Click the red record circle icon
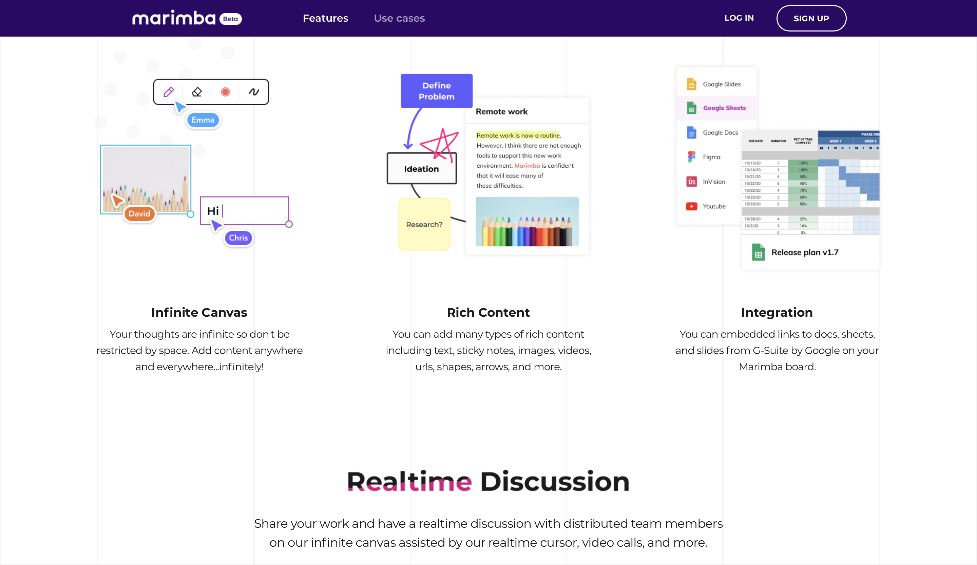This screenshot has height=565, width=977. [225, 92]
